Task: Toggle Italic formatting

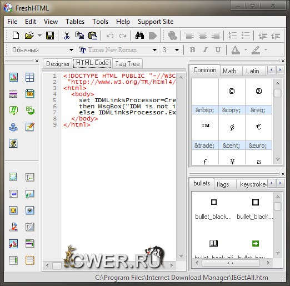Action: pos(205,50)
